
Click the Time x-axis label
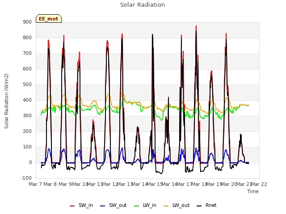pyautogui.click(x=253, y=191)
